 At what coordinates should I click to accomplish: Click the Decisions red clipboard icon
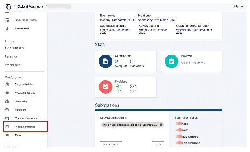(x=105, y=87)
